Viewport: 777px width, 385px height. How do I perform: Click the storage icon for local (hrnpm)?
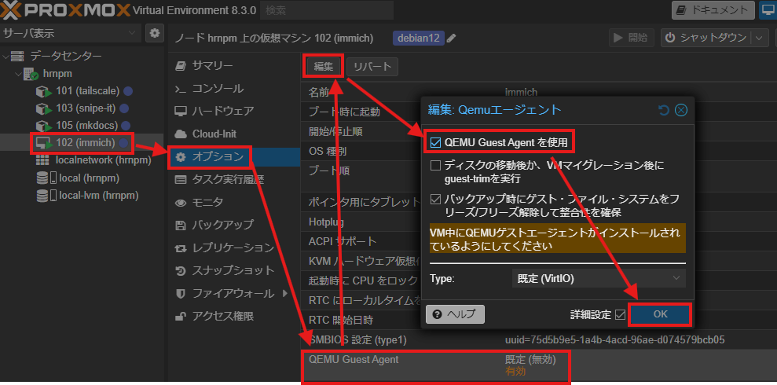click(x=46, y=178)
